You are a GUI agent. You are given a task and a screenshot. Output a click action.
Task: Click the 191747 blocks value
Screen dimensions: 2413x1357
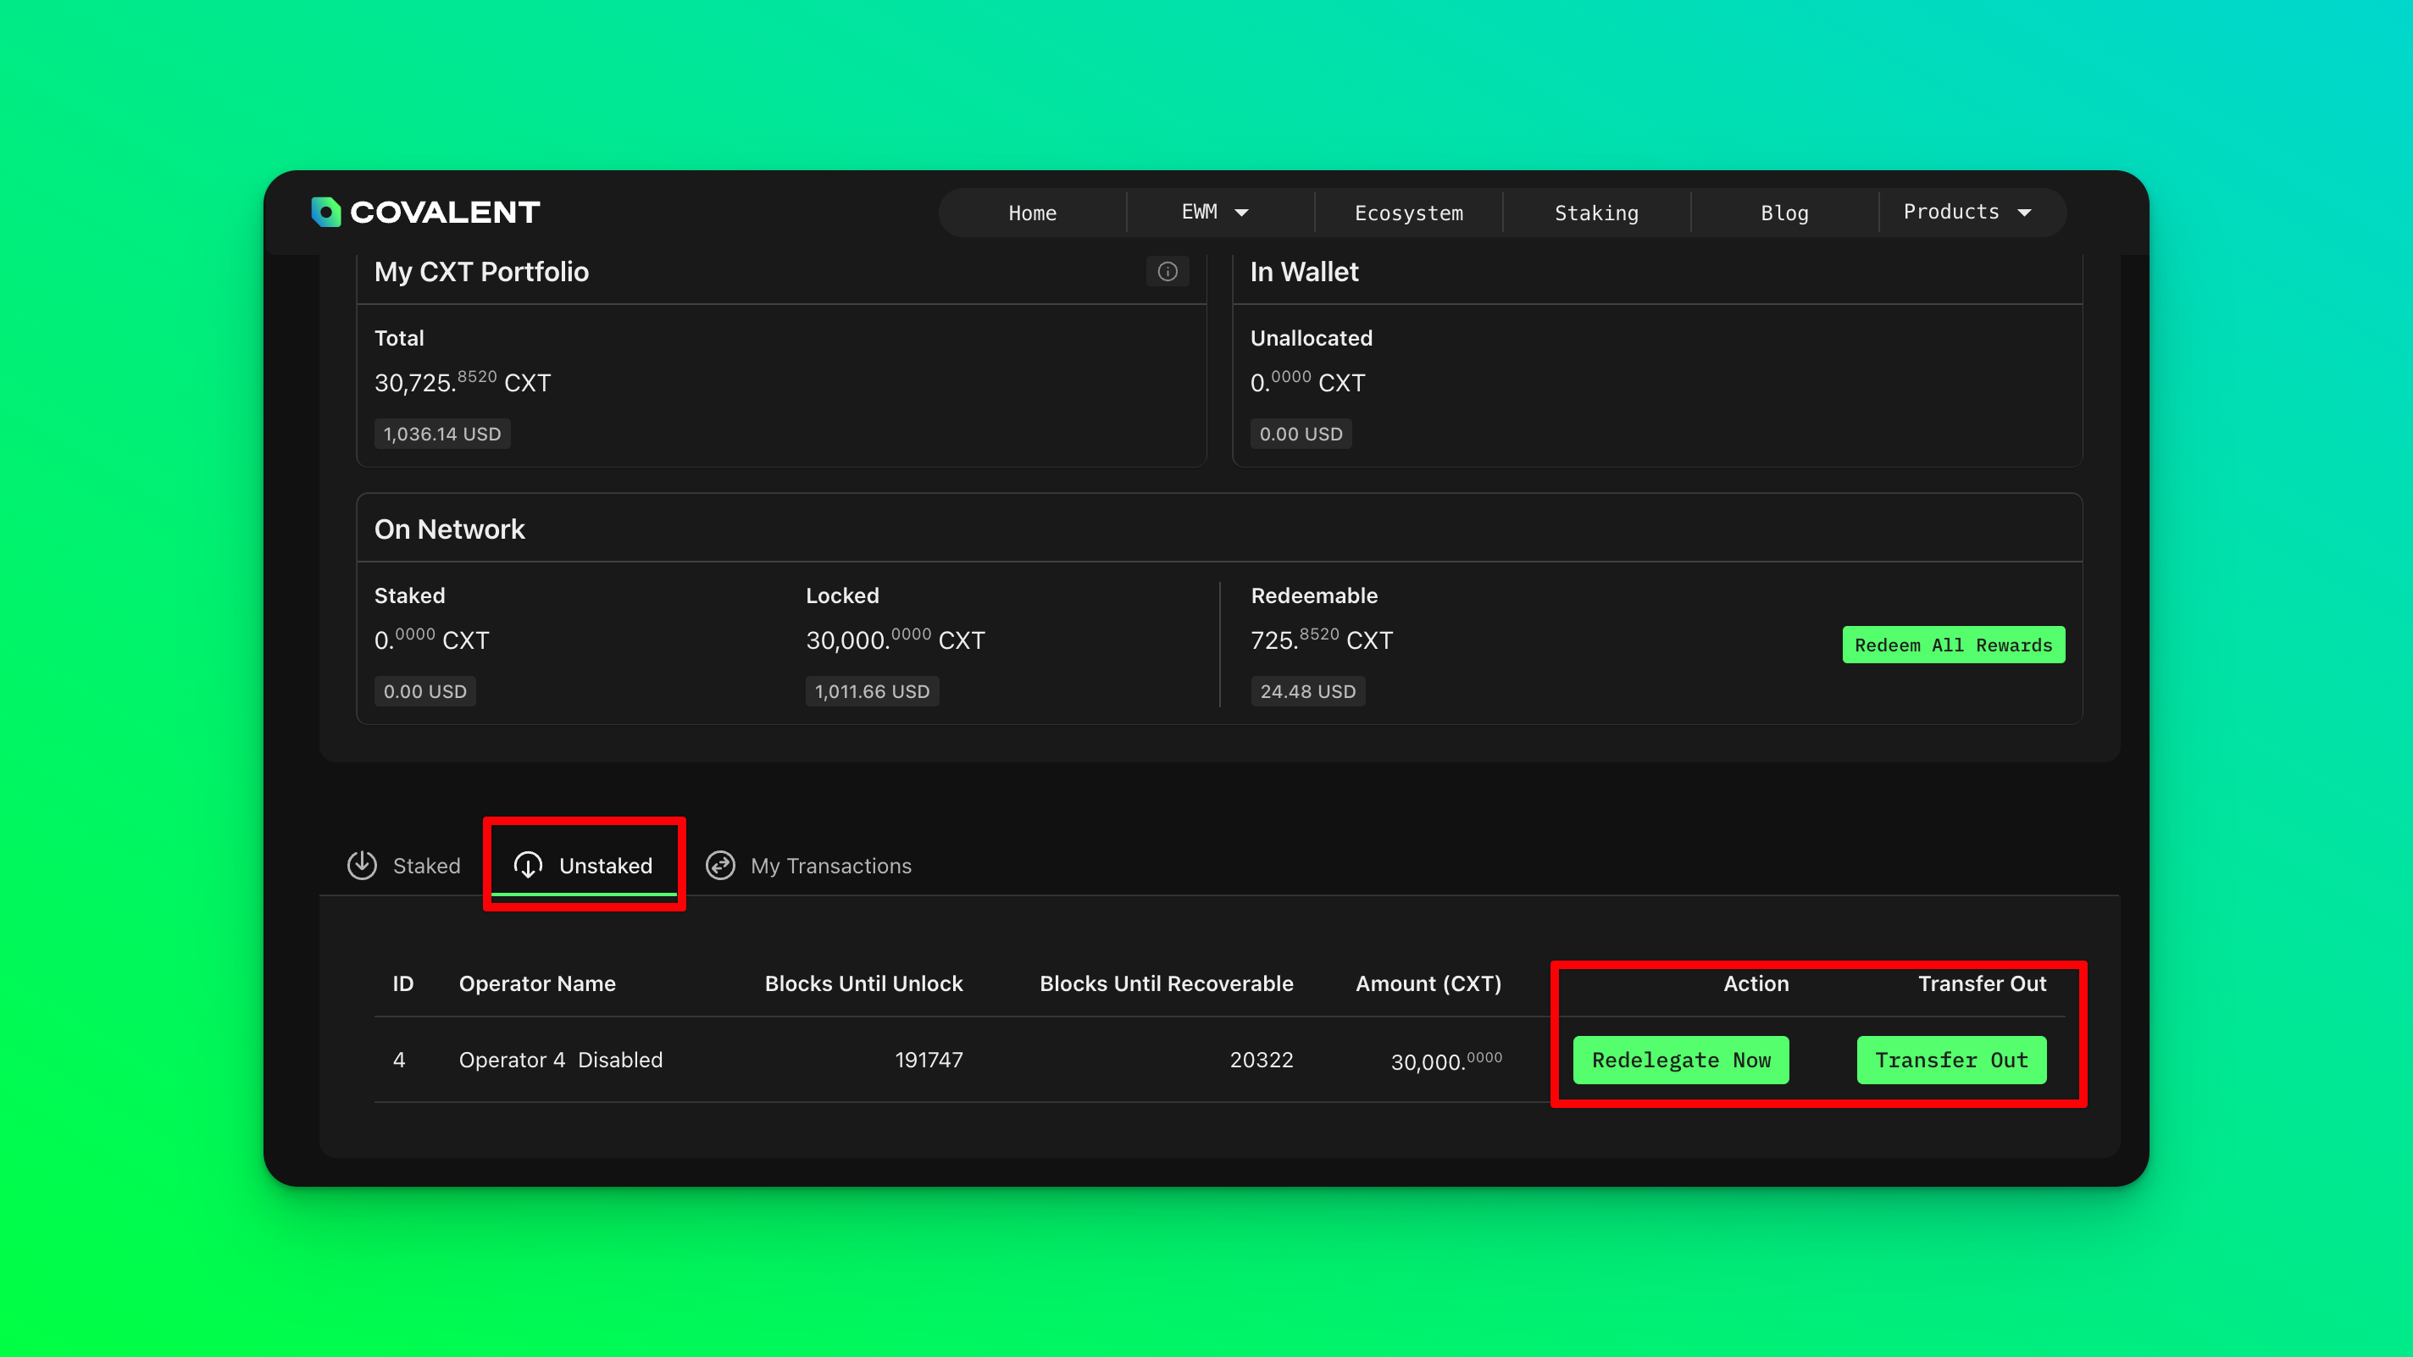coord(929,1059)
